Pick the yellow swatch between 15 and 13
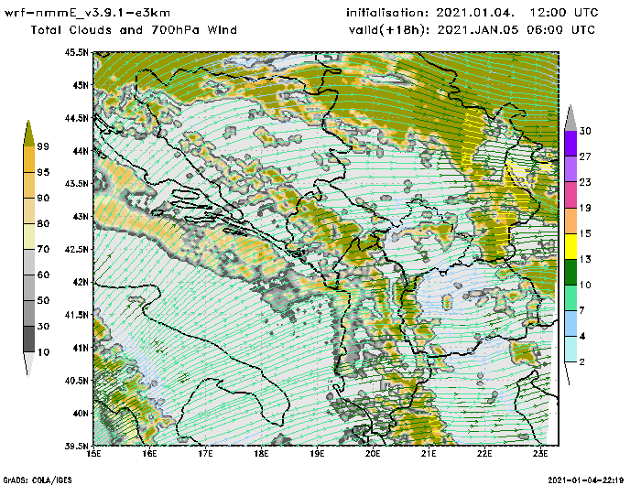 click(x=570, y=246)
